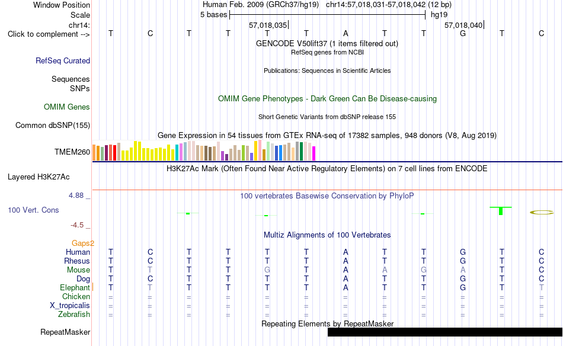Click the Gaps2 label
The image size is (563, 346).
pyautogui.click(x=83, y=244)
